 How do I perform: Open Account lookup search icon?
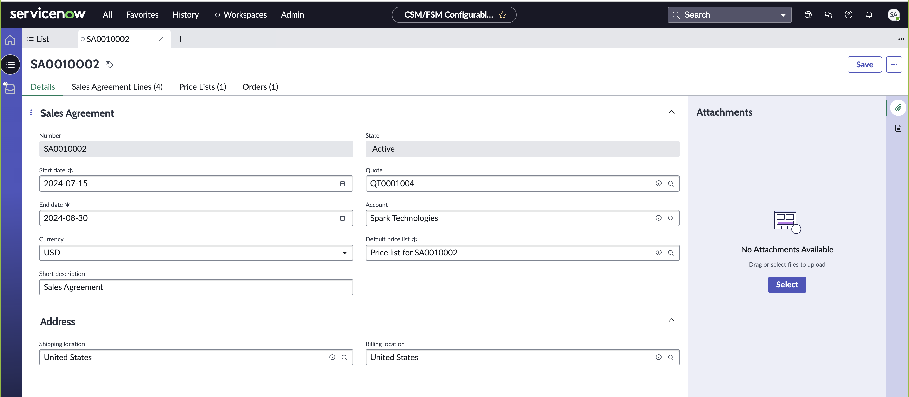671,218
